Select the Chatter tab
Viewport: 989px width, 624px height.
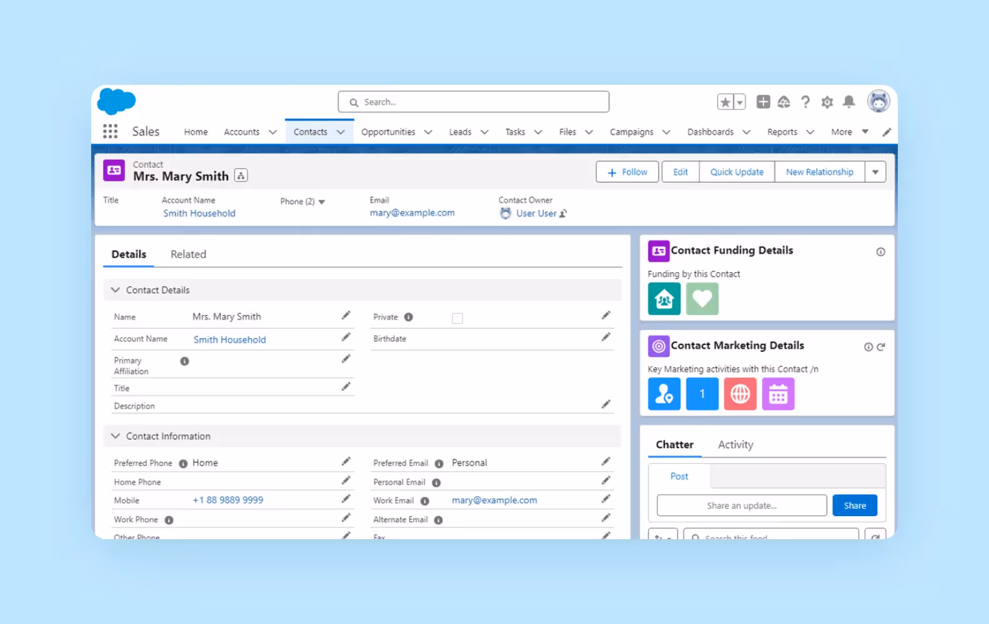(x=674, y=445)
